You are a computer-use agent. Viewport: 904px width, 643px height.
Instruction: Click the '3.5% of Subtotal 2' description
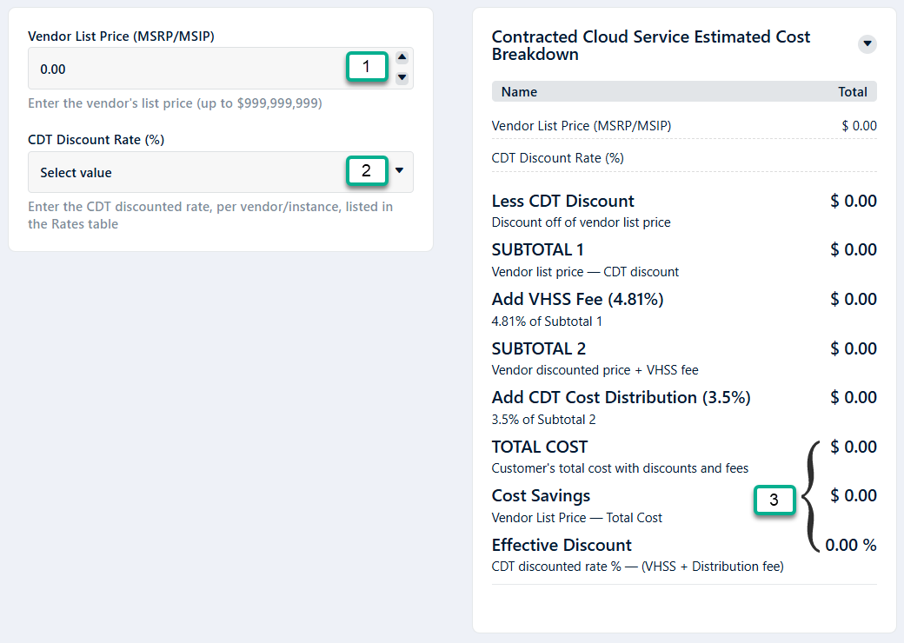543,420
